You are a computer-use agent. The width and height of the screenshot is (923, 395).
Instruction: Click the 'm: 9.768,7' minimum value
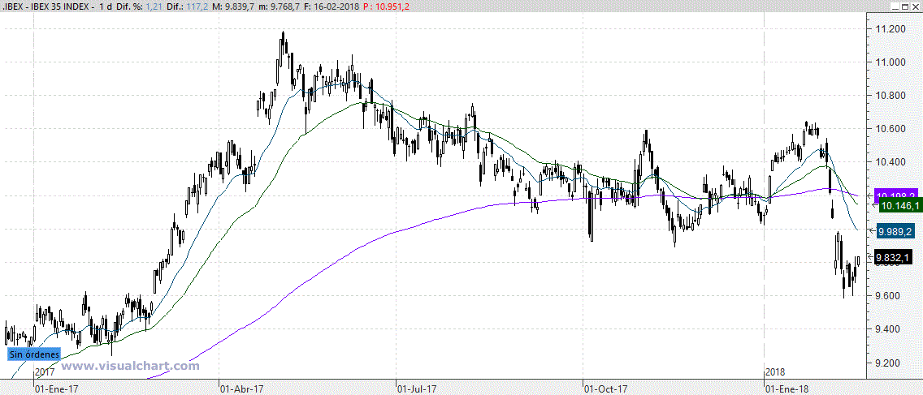click(279, 6)
